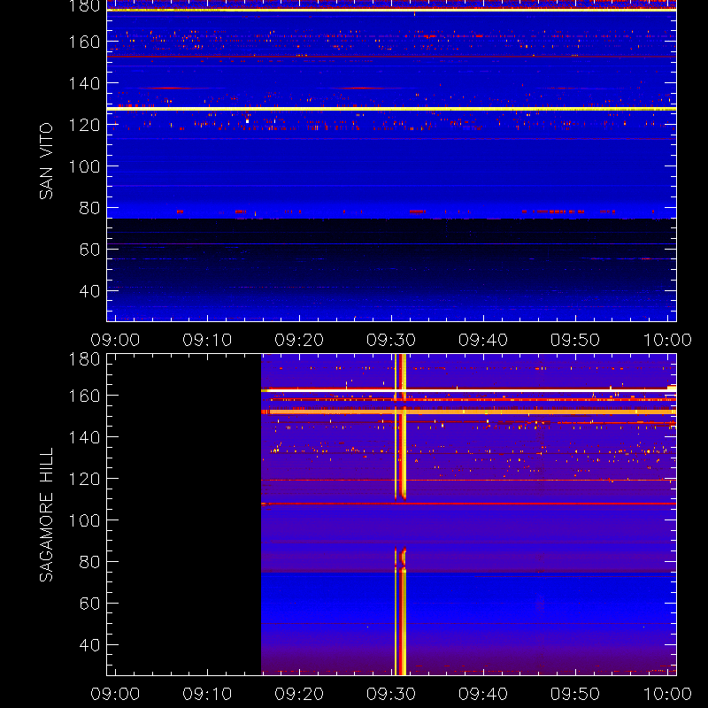Click 09:50 time label under San Vito plot
The height and width of the screenshot is (708, 708).
click(x=575, y=340)
